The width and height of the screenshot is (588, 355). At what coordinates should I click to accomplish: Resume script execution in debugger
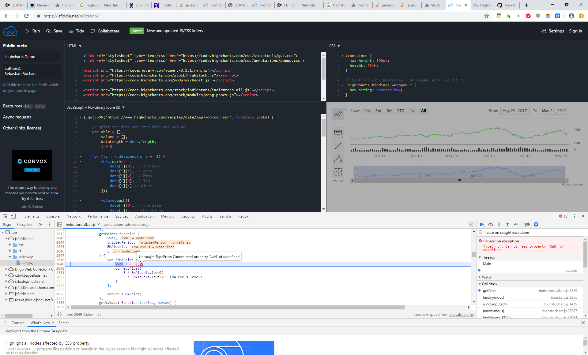[x=482, y=224]
